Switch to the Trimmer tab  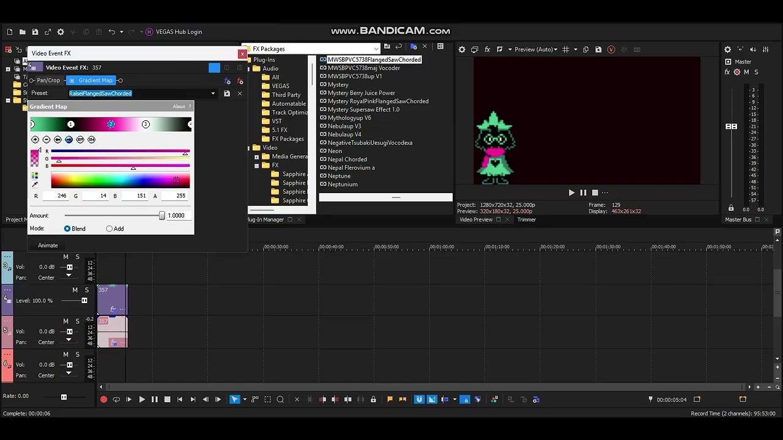(526, 219)
